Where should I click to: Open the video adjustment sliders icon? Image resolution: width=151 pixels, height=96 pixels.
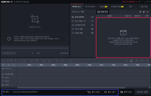pos(32,61)
